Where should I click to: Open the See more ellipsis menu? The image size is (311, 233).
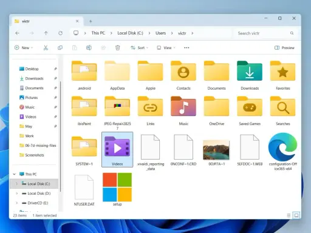coord(186,48)
